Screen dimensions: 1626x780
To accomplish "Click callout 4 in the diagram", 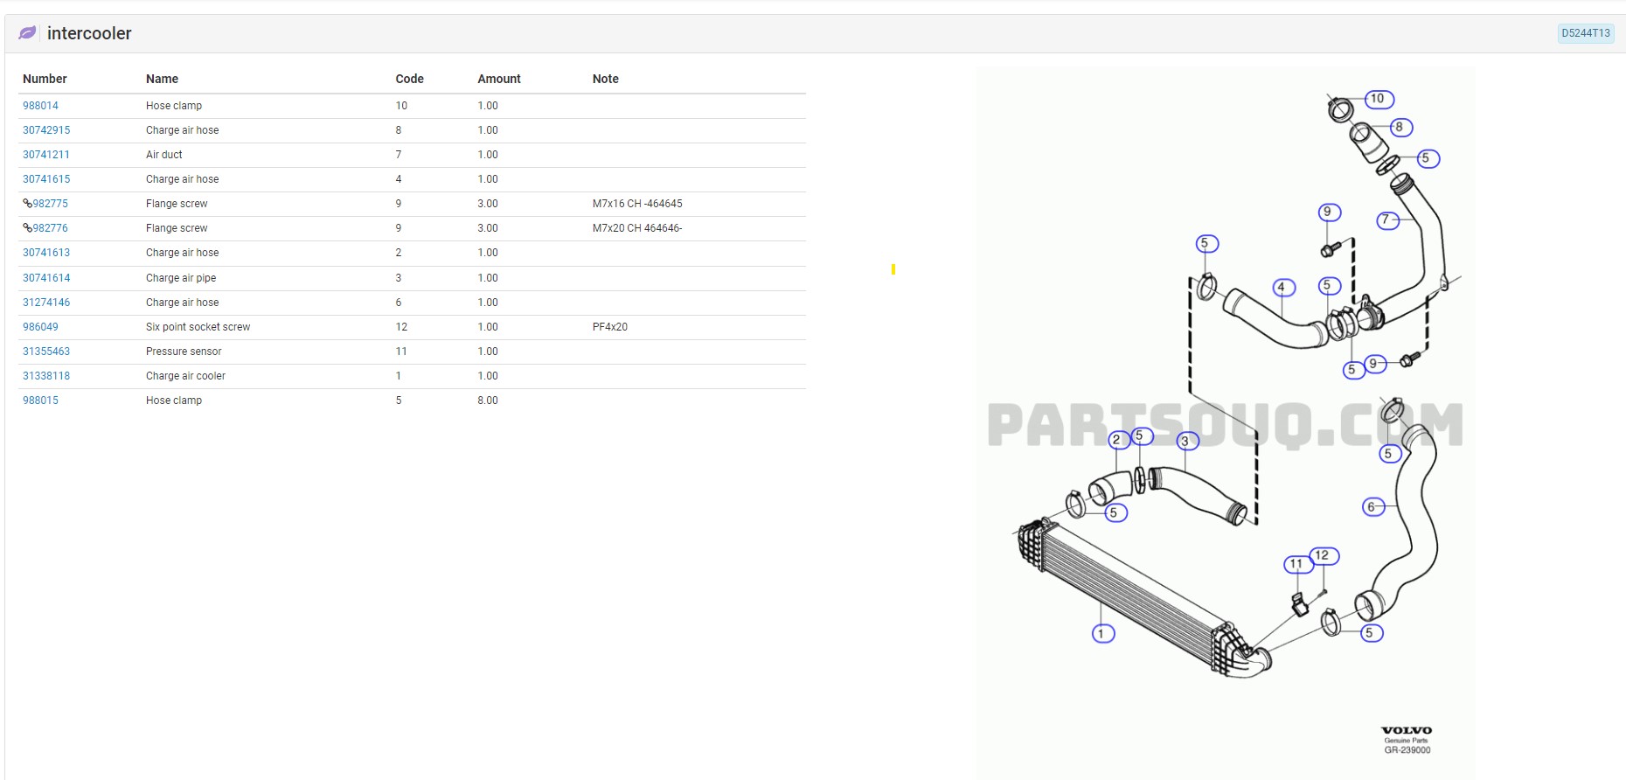I will tap(1282, 288).
